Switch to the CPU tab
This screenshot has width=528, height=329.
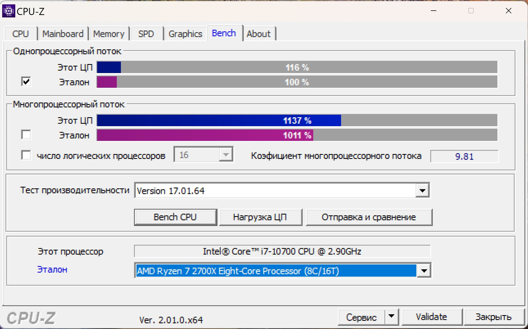coord(21,33)
